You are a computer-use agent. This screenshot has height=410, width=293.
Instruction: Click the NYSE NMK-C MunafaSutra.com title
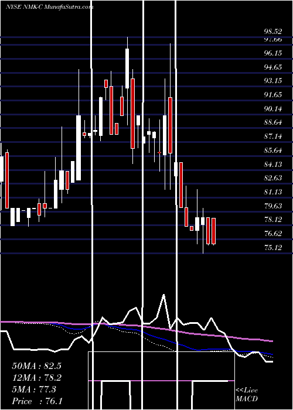[49, 7]
